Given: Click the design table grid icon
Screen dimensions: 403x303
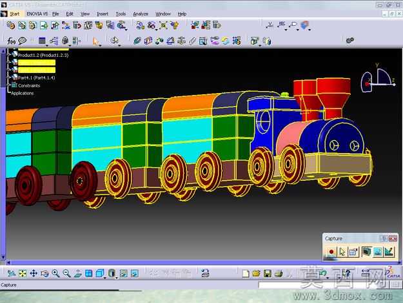Looking at the screenshot, I should point(42,41).
